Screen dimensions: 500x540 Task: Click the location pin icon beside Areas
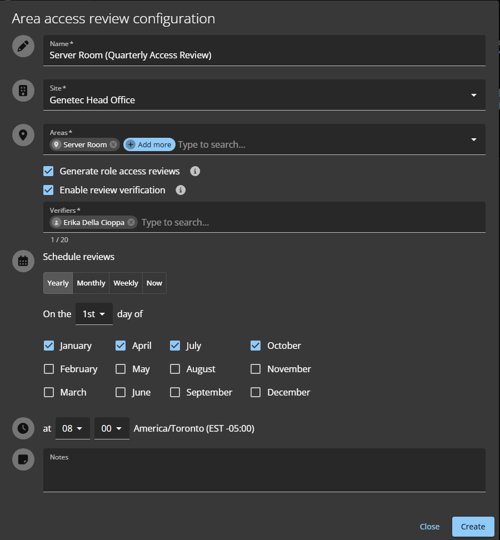23,135
